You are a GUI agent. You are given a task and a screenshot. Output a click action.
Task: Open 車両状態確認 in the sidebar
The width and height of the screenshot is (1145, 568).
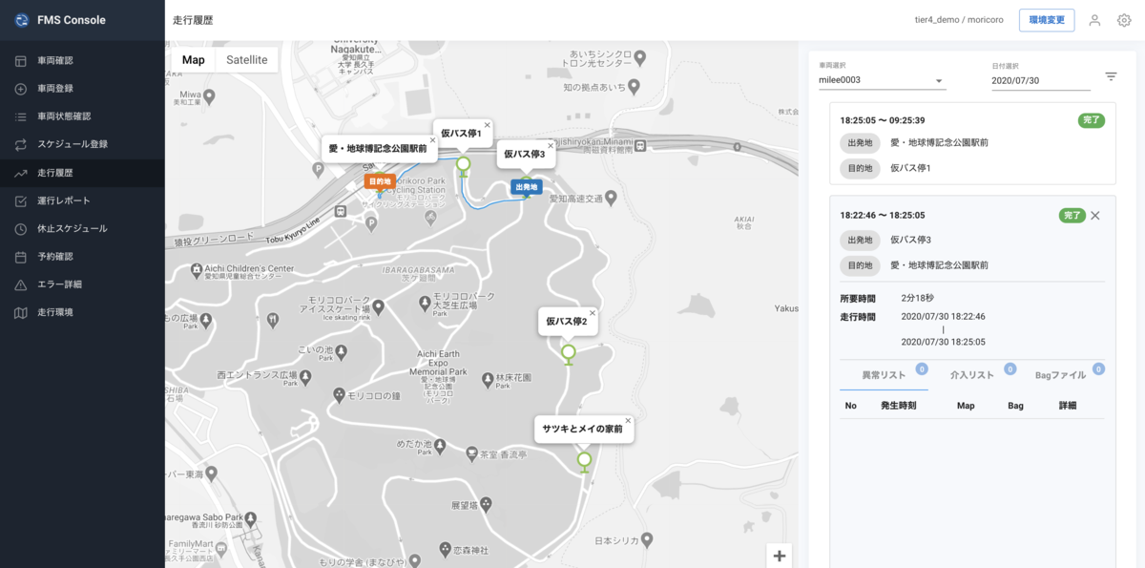(82, 116)
